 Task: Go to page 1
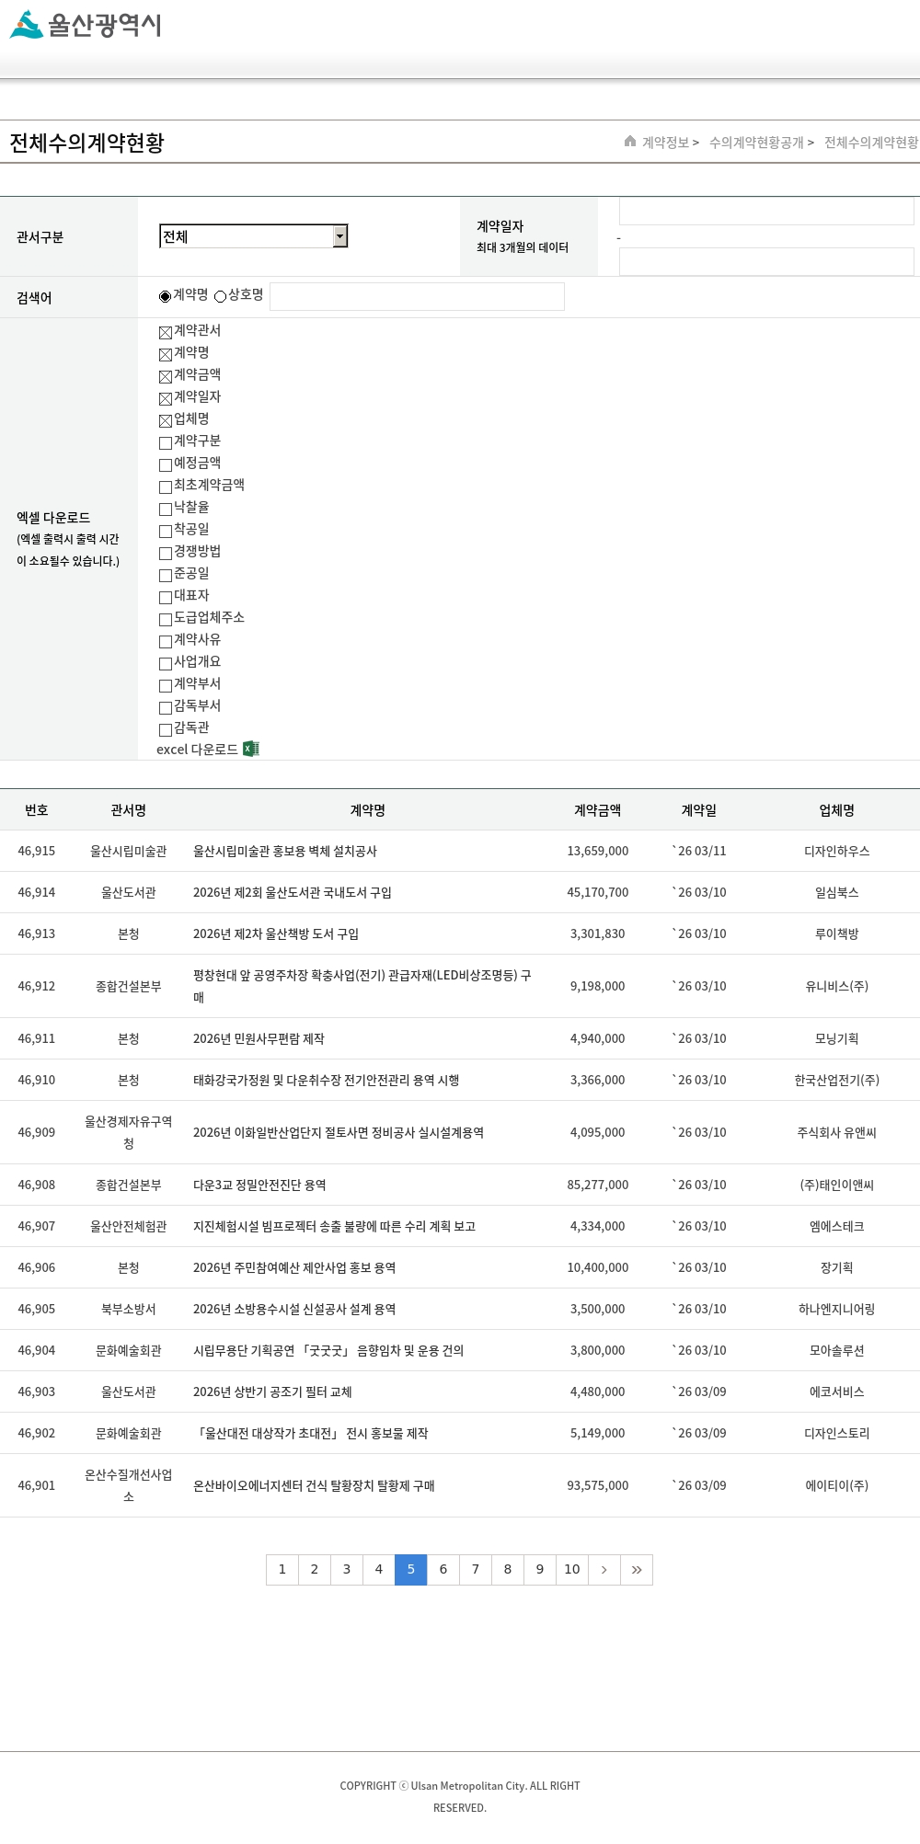pyautogui.click(x=282, y=1570)
